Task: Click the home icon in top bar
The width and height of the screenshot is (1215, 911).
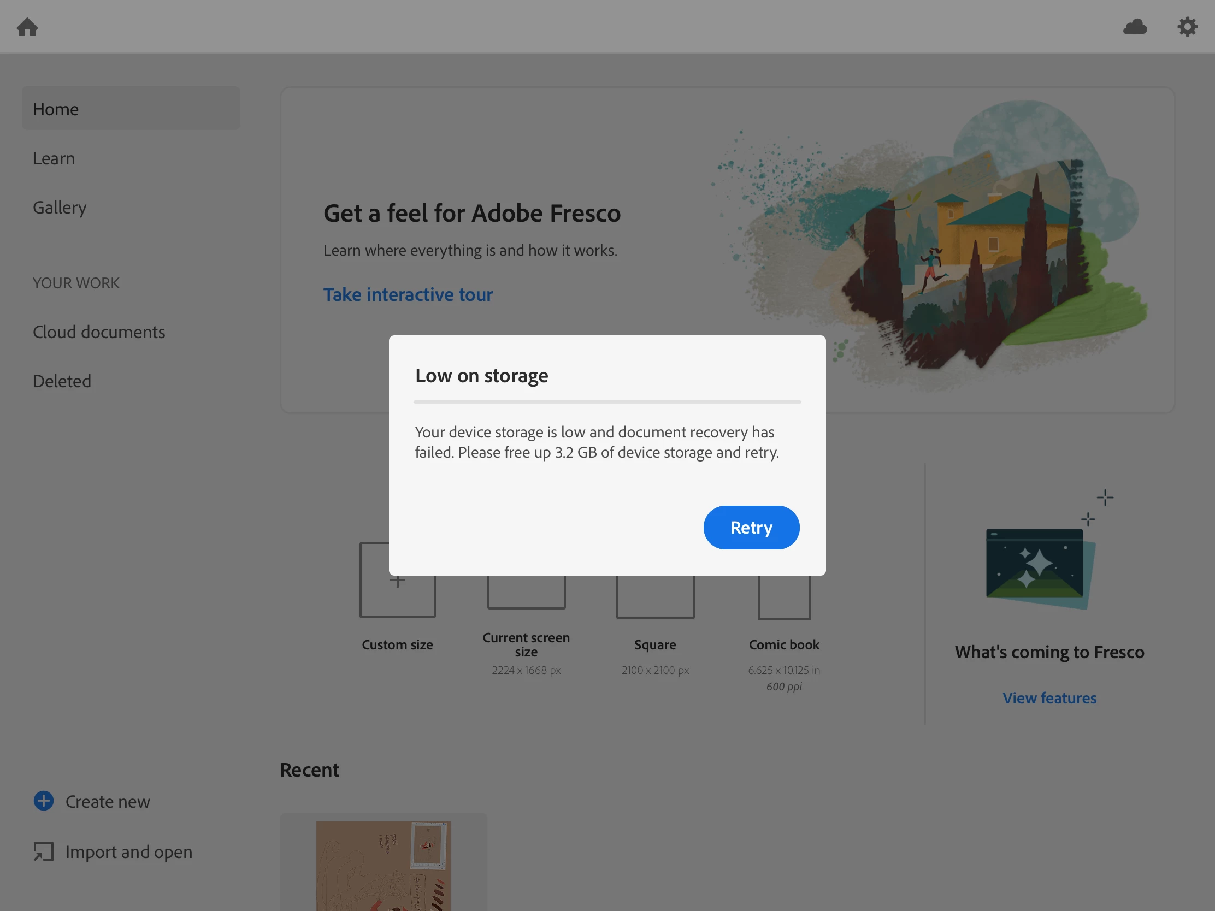Action: (x=27, y=27)
